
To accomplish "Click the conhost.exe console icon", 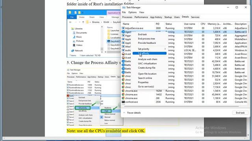I will click(123, 102).
